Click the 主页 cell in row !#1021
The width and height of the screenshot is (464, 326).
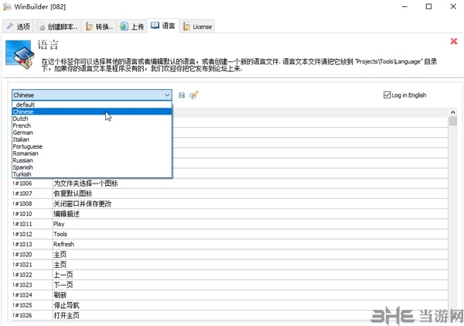pos(250,264)
